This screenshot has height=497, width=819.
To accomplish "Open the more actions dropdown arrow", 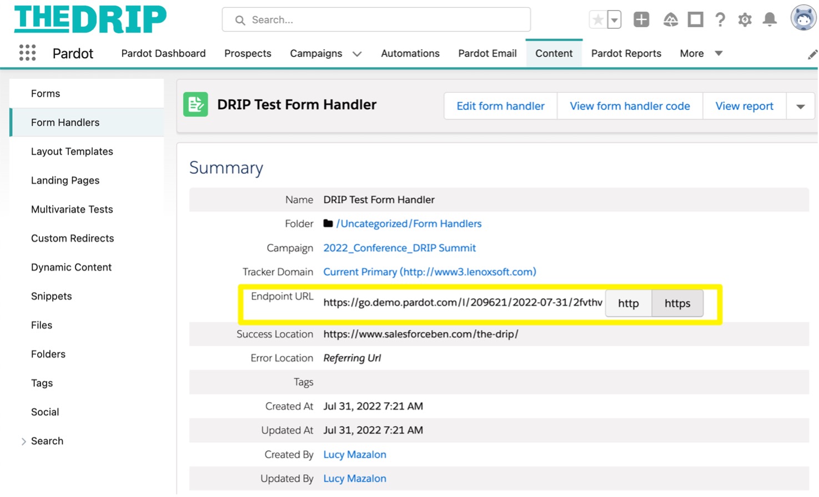I will [x=801, y=106].
